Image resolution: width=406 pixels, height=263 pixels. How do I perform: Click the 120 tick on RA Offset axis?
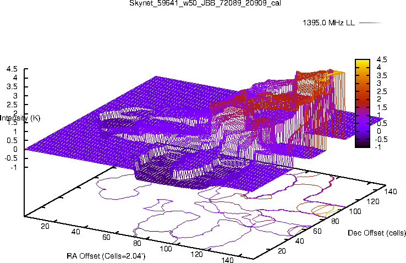point(197,254)
